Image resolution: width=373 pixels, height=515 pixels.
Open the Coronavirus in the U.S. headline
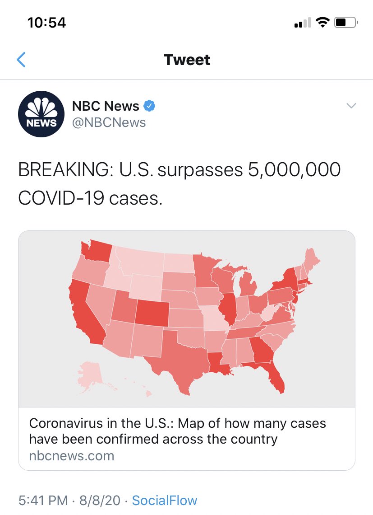[177, 431]
